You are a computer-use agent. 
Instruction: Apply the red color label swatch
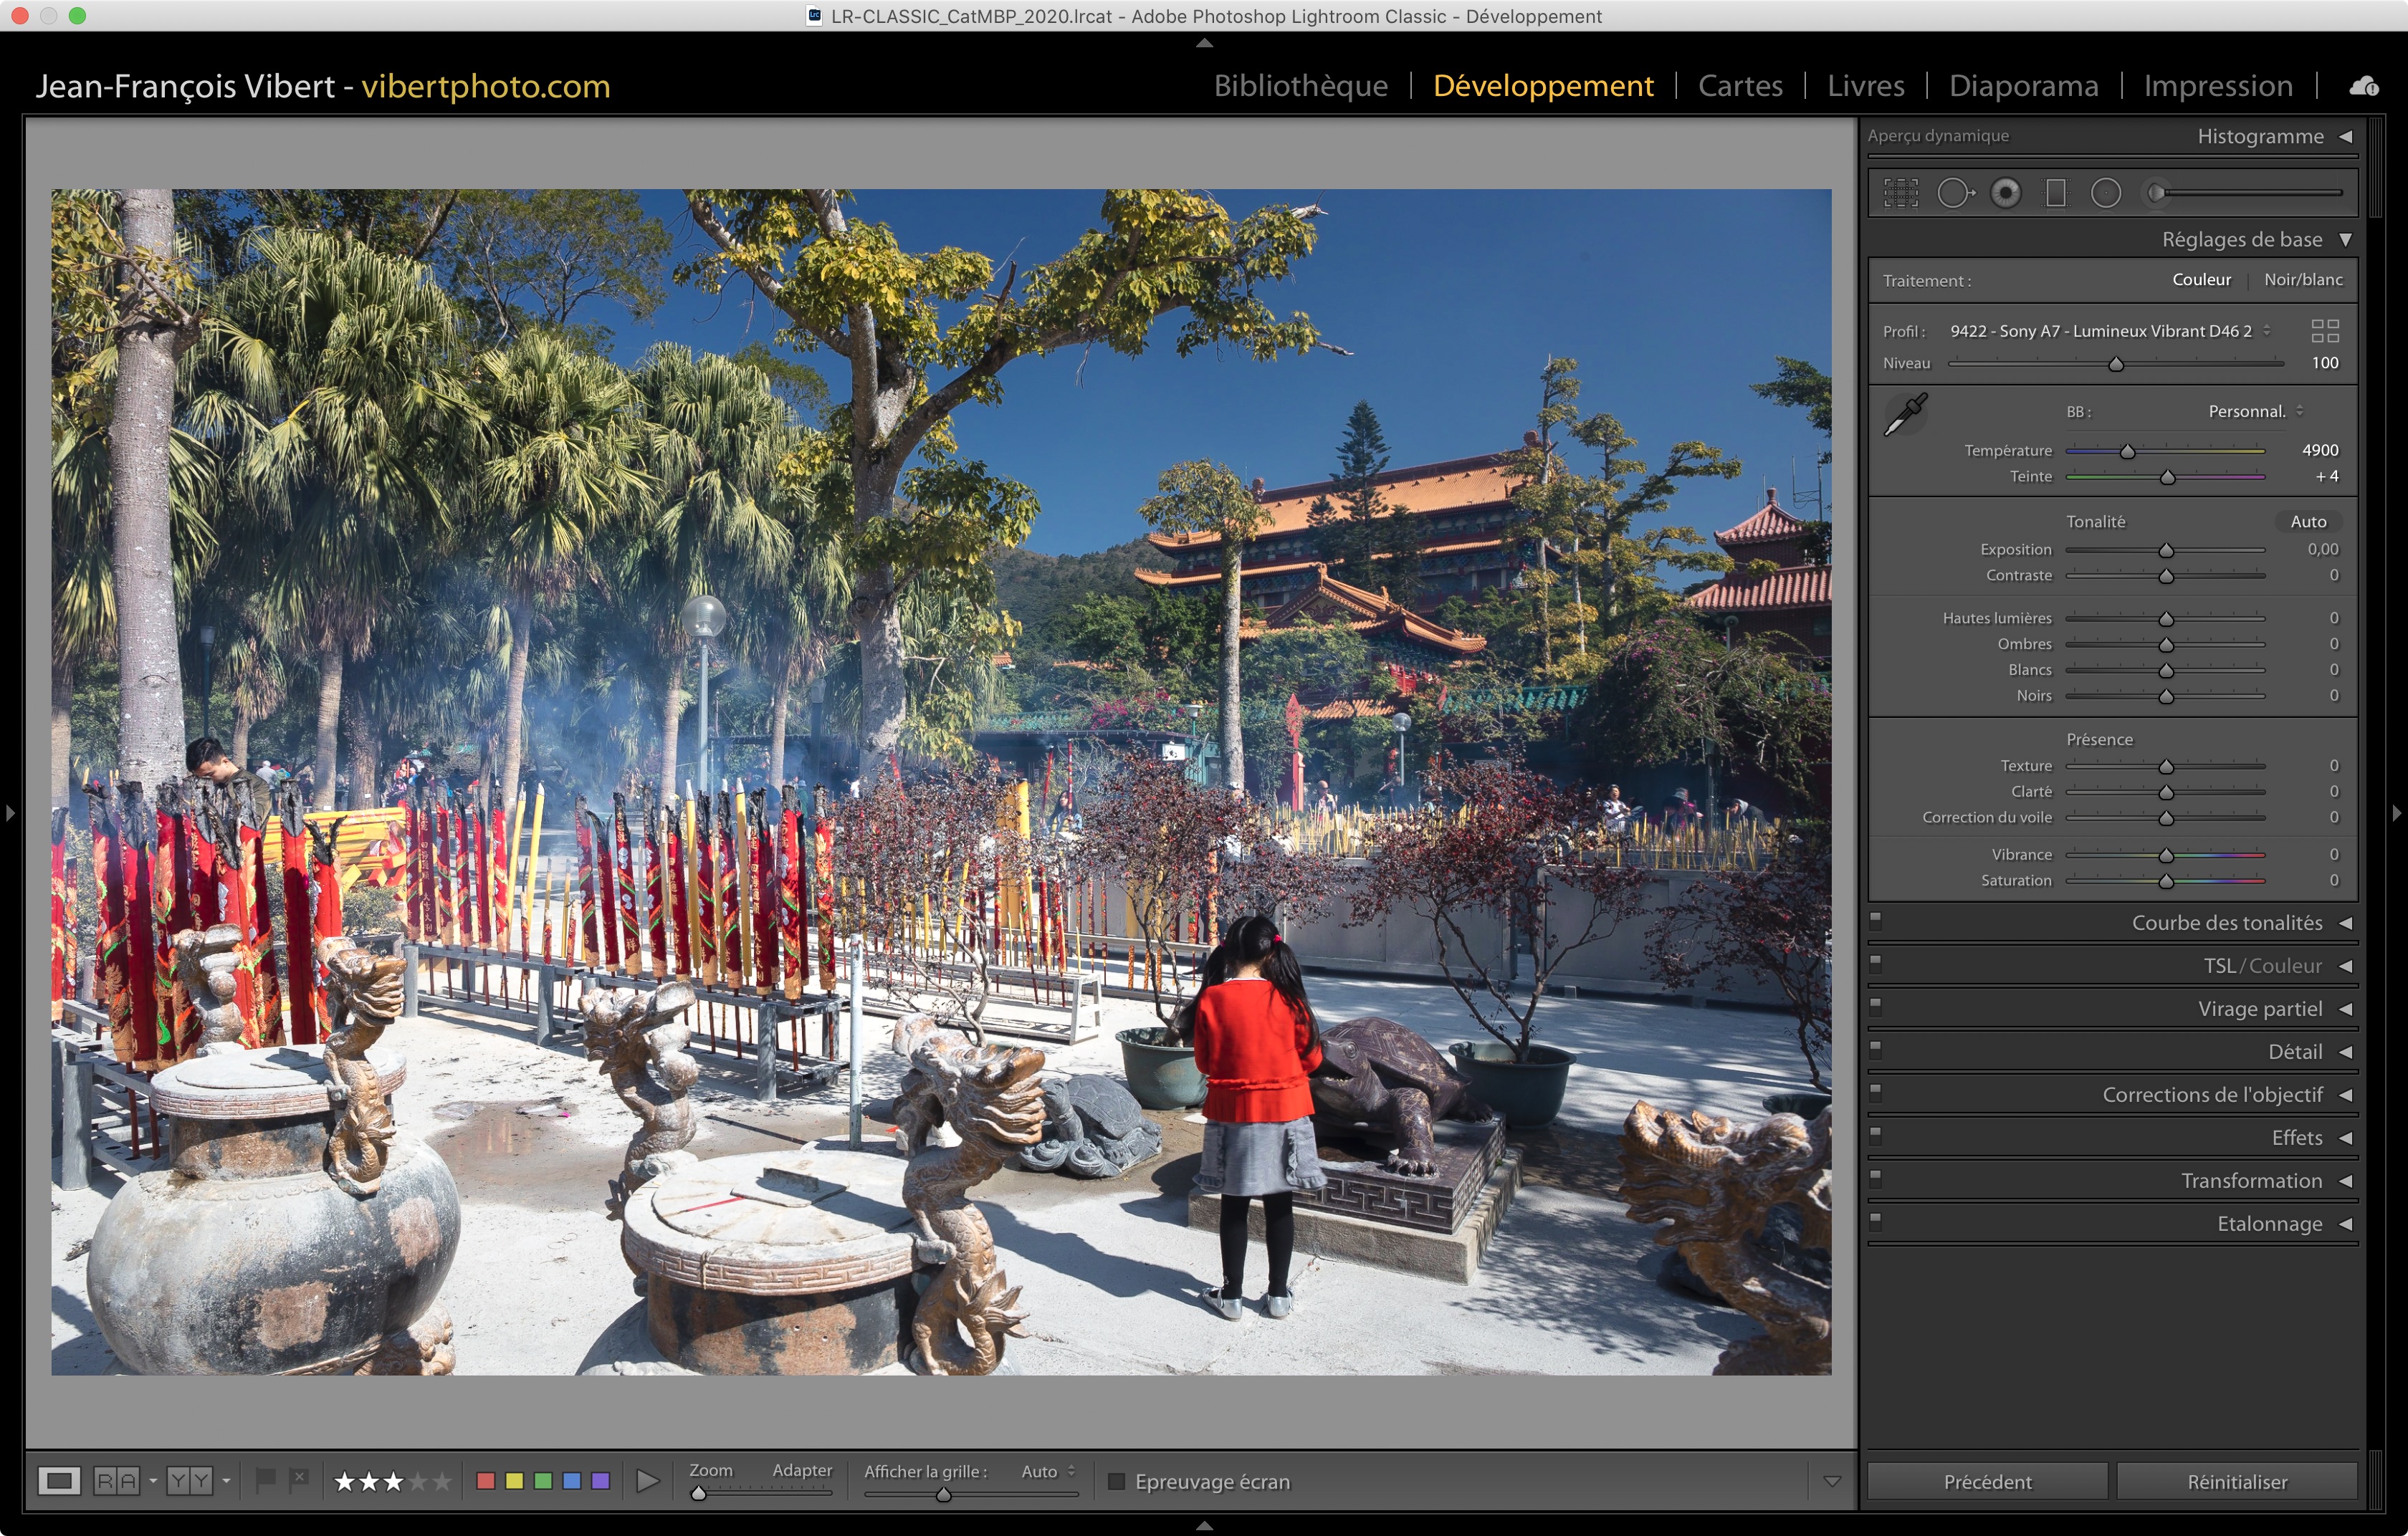(486, 1481)
